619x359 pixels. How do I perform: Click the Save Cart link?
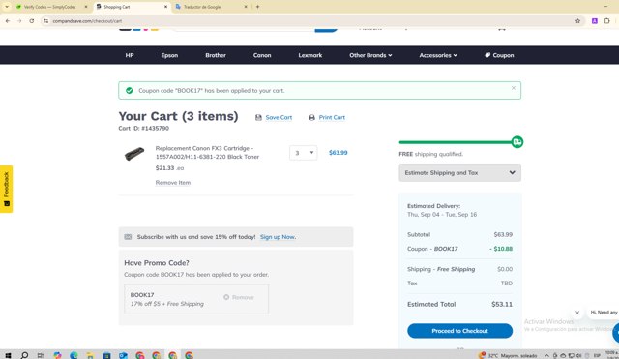[x=279, y=117]
